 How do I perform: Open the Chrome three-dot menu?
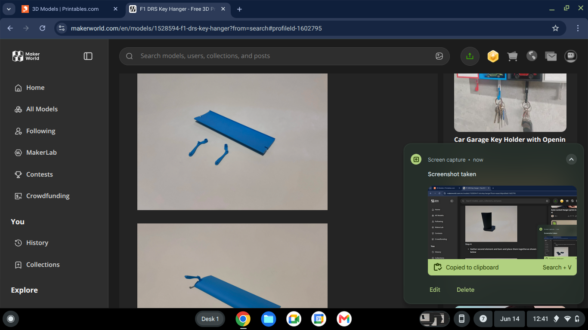pyautogui.click(x=578, y=28)
